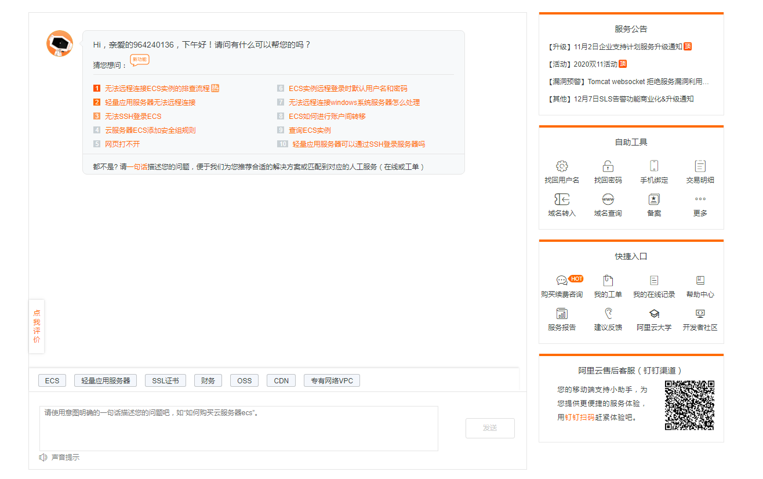Toggle 声音提示 sound notification
Image resolution: width=763 pixels, height=479 pixels.
(x=60, y=458)
